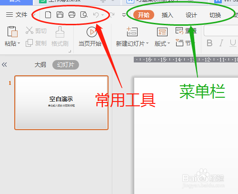Switch to the 插入 ribbon tab
This screenshot has width=238, height=194.
pyautogui.click(x=168, y=15)
